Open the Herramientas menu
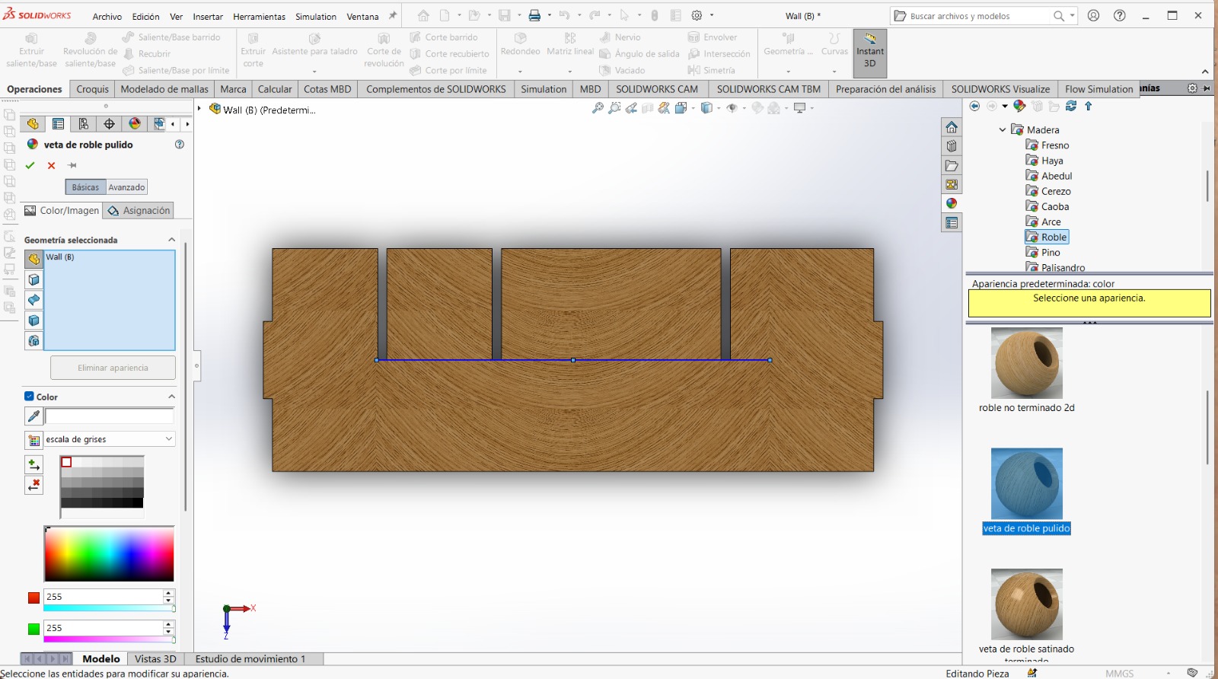 [259, 16]
